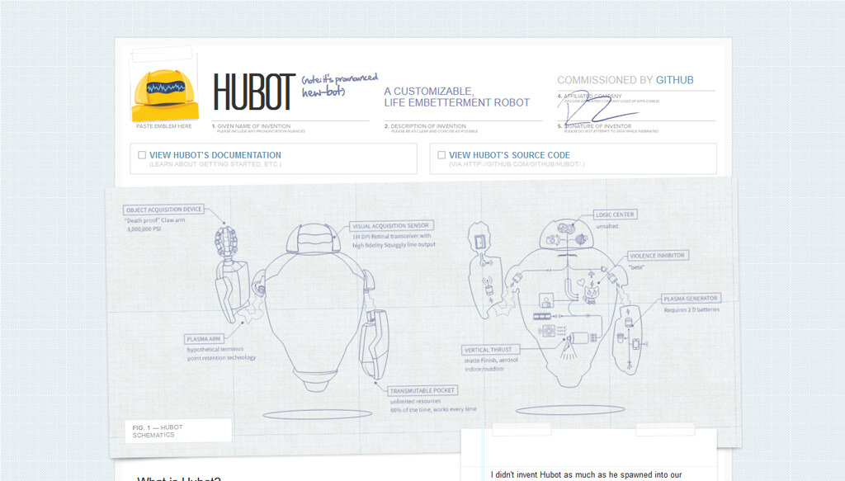845x481 pixels.
Task: Click the Vertical Thrust label
Action: pyautogui.click(x=490, y=350)
